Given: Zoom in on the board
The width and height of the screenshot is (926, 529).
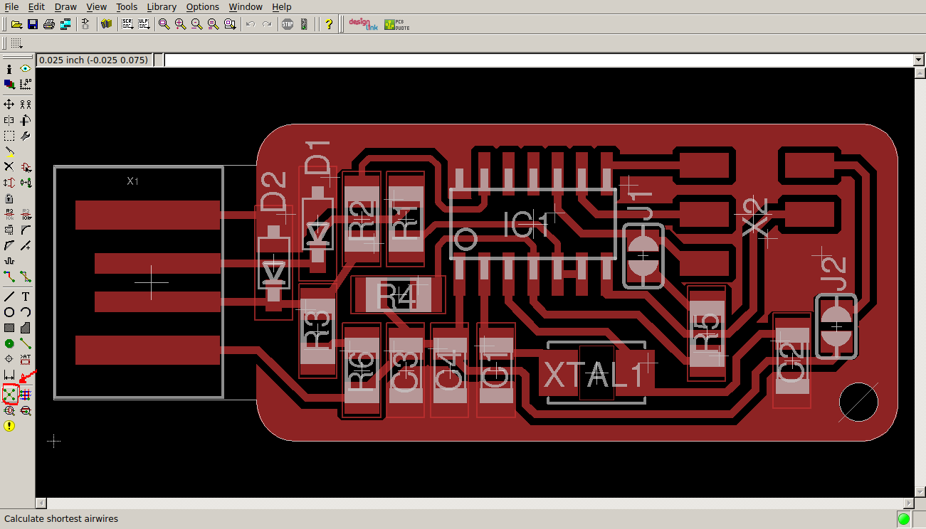Looking at the screenshot, I should pos(180,24).
